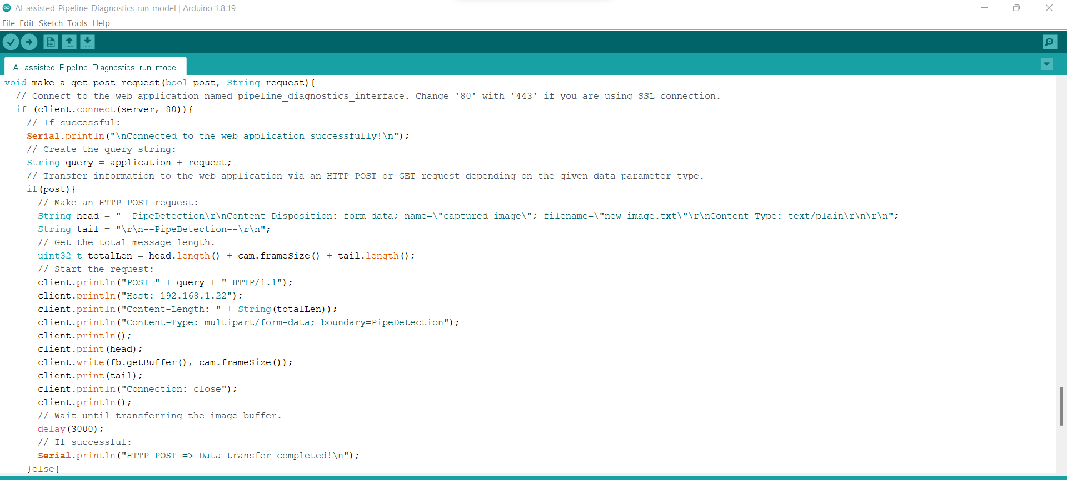Click 'if(post){' line
The width and height of the screenshot is (1067, 480).
pos(51,189)
